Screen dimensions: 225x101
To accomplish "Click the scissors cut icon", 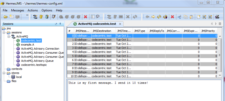I will 179,17.
